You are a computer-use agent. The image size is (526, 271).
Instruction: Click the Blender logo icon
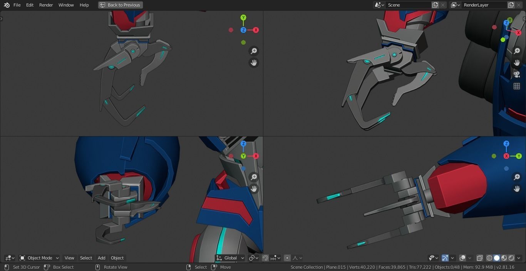pos(7,5)
